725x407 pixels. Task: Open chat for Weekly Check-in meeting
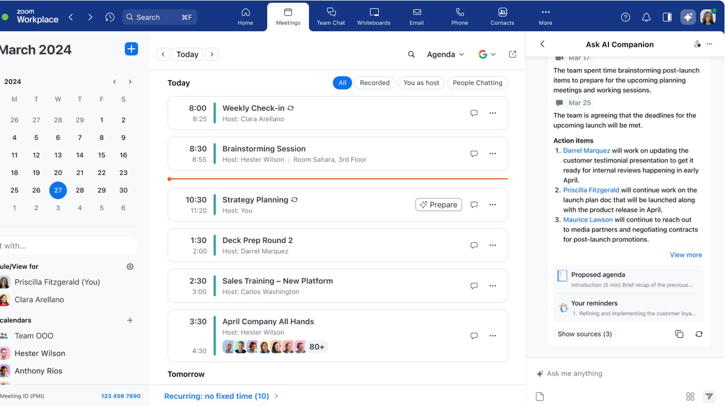coord(474,113)
